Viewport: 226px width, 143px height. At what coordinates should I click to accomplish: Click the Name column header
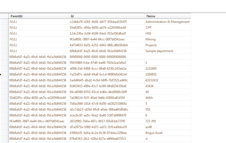coord(167,16)
